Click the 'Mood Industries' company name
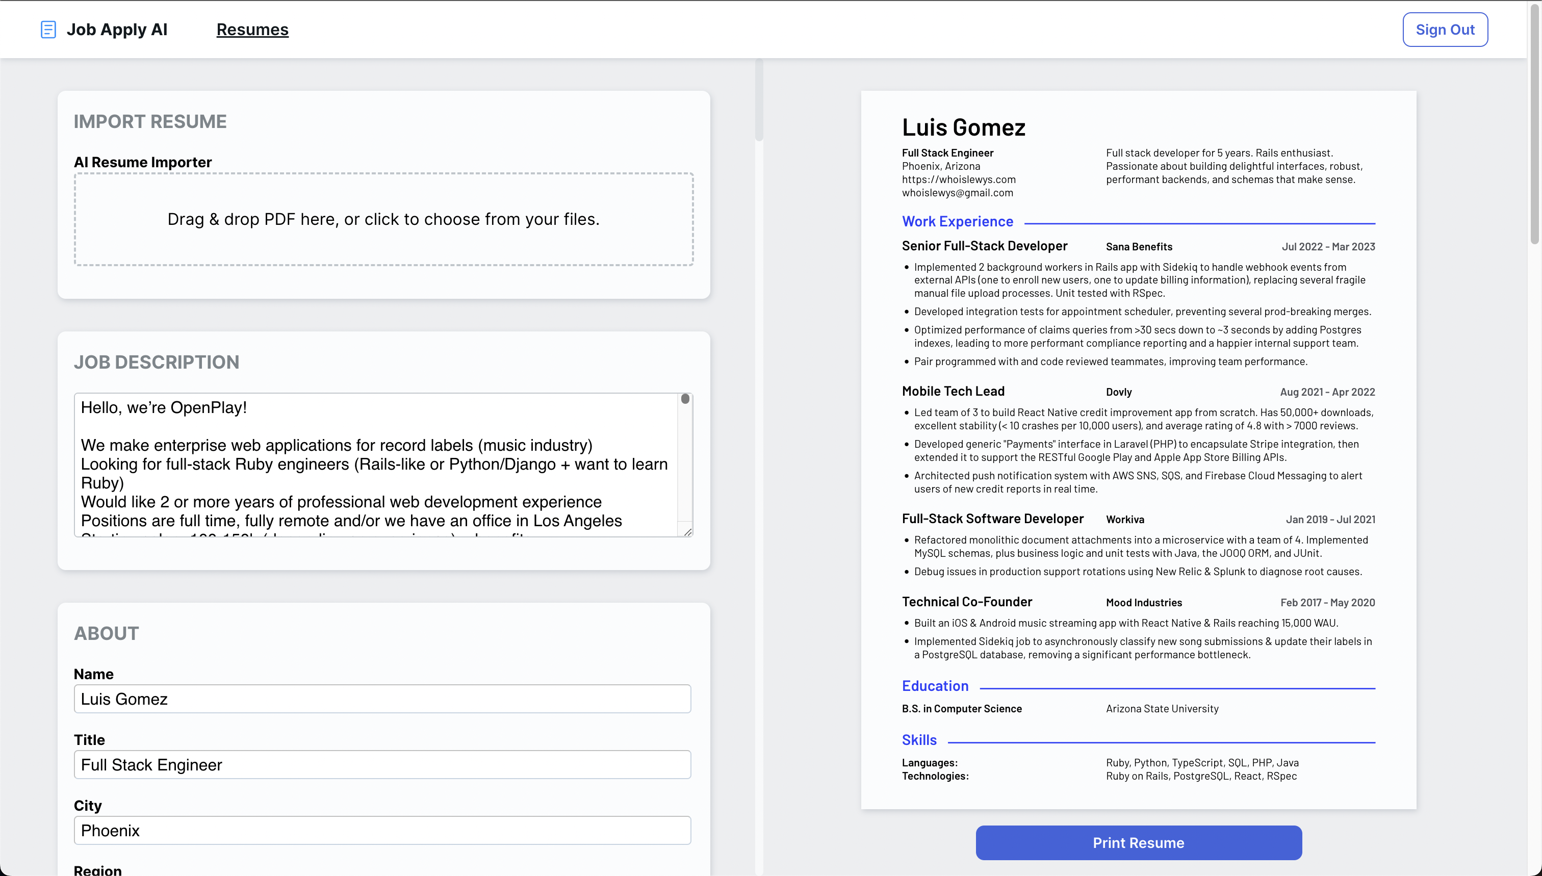The height and width of the screenshot is (876, 1542). coord(1144,603)
